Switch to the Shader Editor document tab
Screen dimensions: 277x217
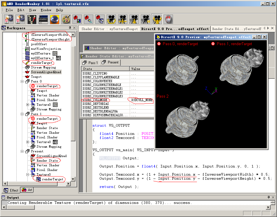(110, 29)
